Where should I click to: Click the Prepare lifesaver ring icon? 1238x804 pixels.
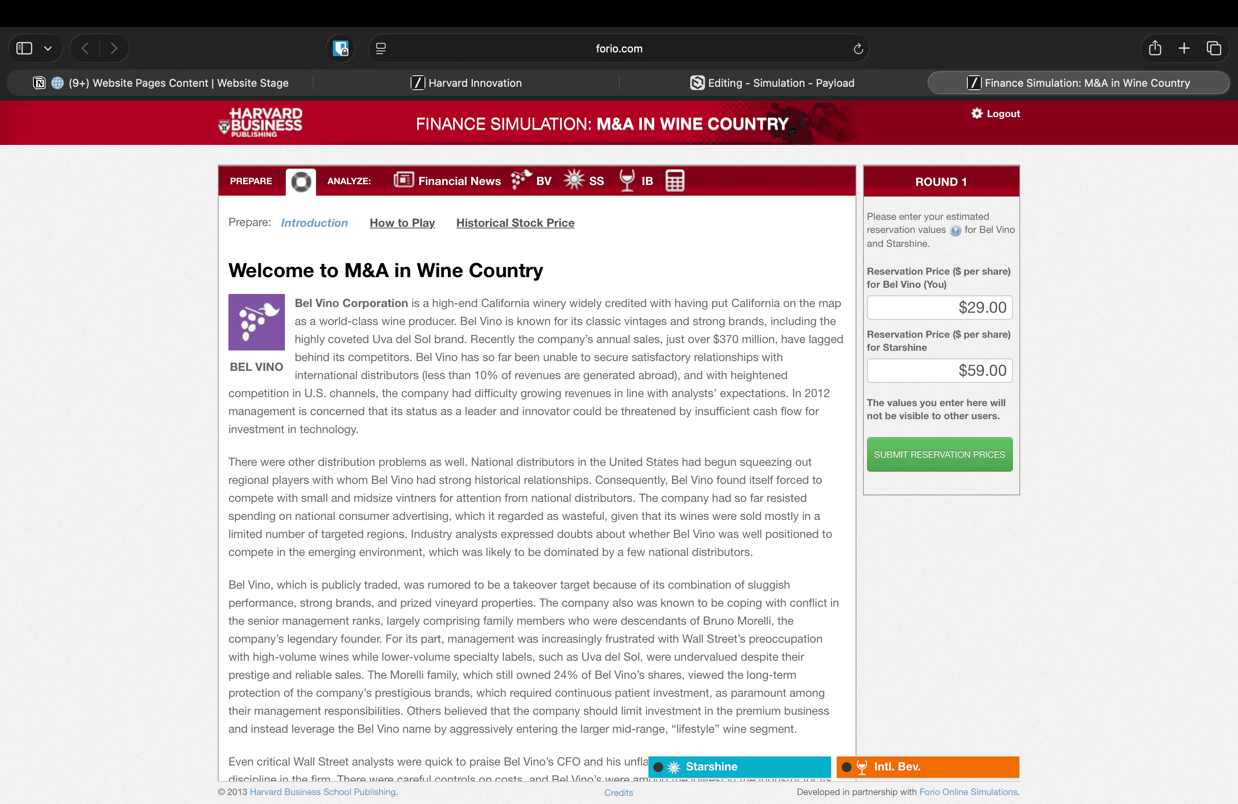point(300,181)
